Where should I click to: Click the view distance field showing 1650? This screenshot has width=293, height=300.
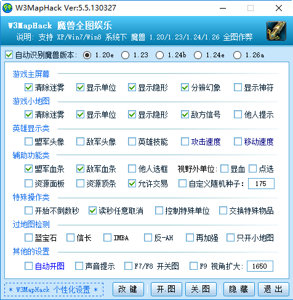pyautogui.click(x=260, y=266)
